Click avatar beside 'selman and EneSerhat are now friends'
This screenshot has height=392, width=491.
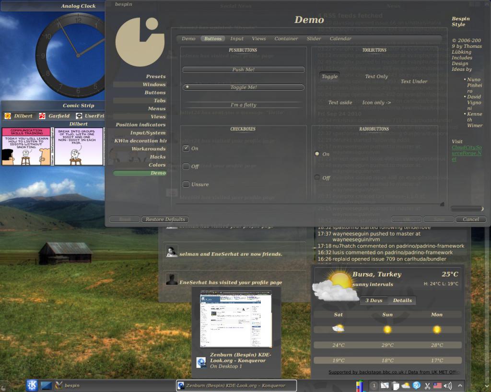pos(172,252)
